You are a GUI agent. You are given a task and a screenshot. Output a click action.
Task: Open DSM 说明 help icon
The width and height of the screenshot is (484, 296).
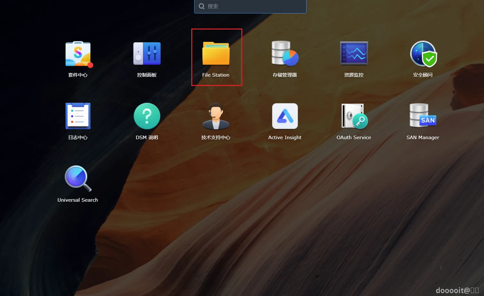point(147,116)
